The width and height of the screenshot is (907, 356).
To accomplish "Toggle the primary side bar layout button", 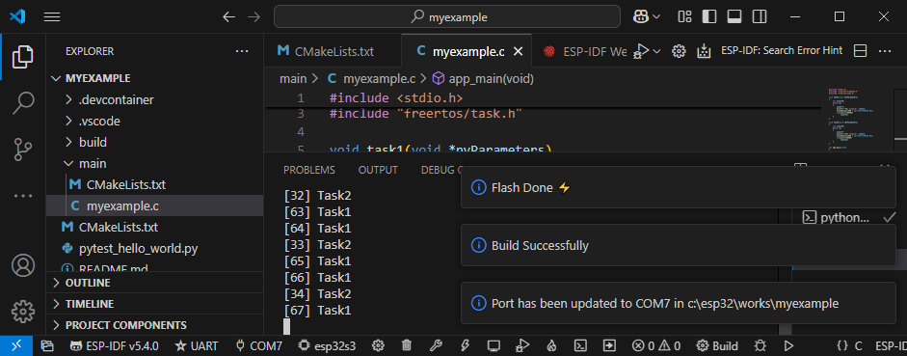I will point(708,16).
